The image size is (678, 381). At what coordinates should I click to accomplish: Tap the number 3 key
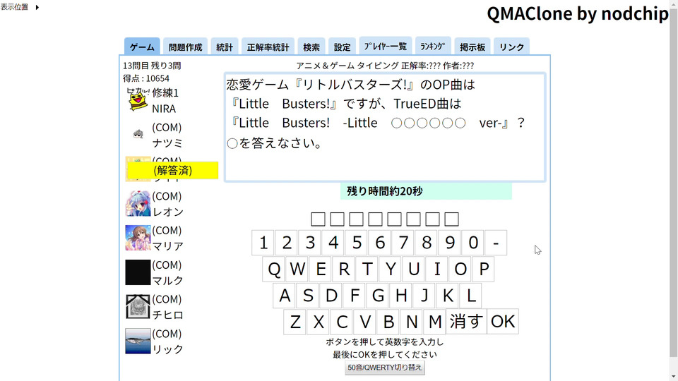pos(310,243)
